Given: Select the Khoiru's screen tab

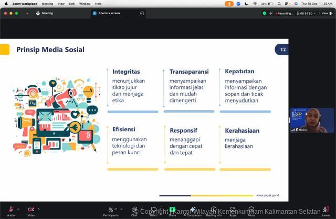Looking at the screenshot, I should [x=109, y=13].
